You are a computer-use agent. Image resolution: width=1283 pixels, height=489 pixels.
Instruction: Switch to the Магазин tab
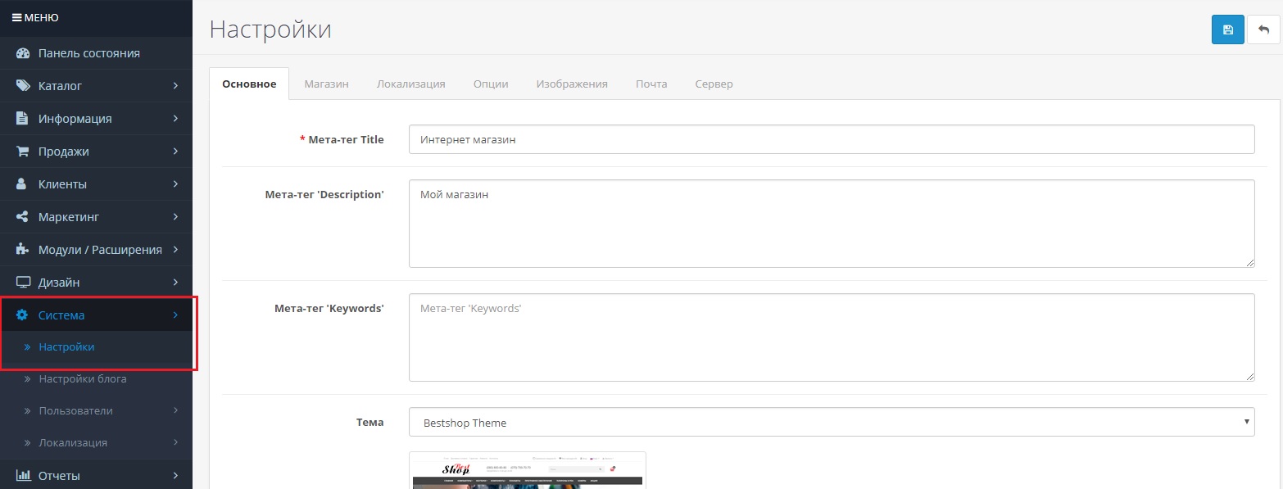pyautogui.click(x=326, y=84)
